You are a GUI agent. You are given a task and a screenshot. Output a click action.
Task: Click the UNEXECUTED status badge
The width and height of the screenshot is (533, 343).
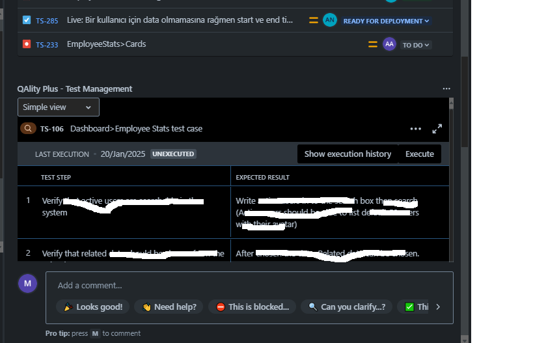tap(173, 154)
